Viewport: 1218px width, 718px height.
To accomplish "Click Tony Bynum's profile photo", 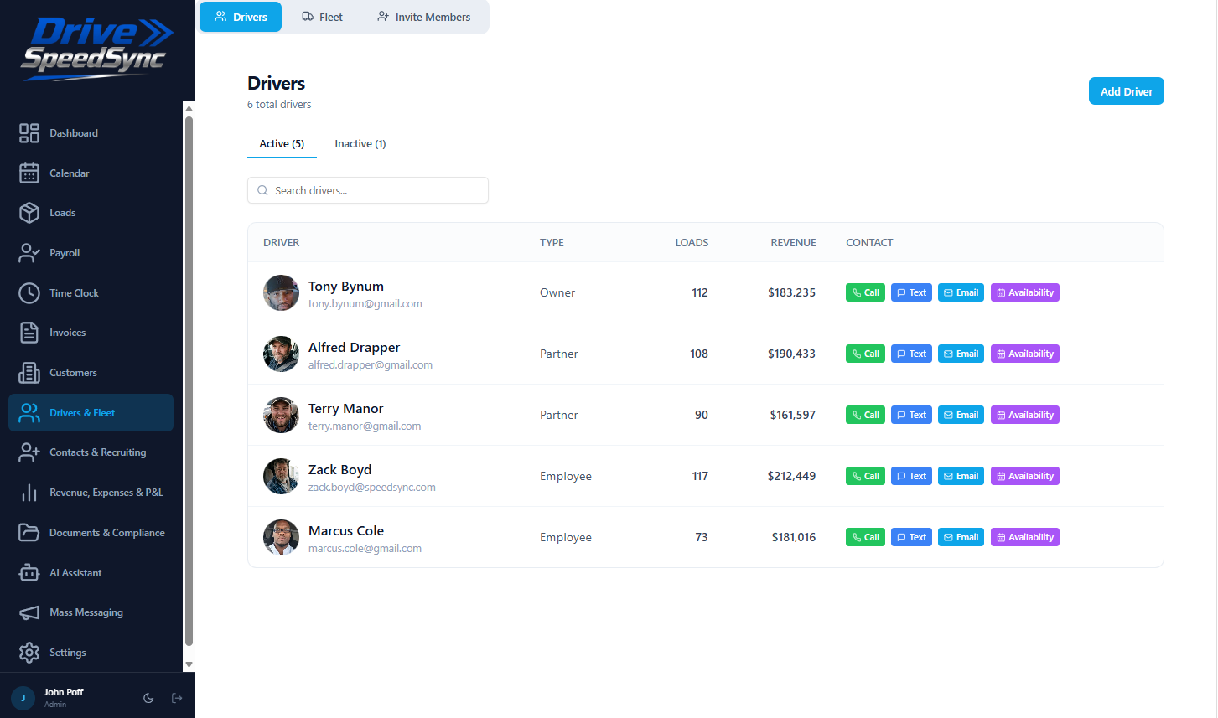I will (x=281, y=293).
